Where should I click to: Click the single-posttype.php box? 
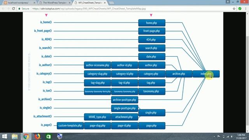pos(124,108)
